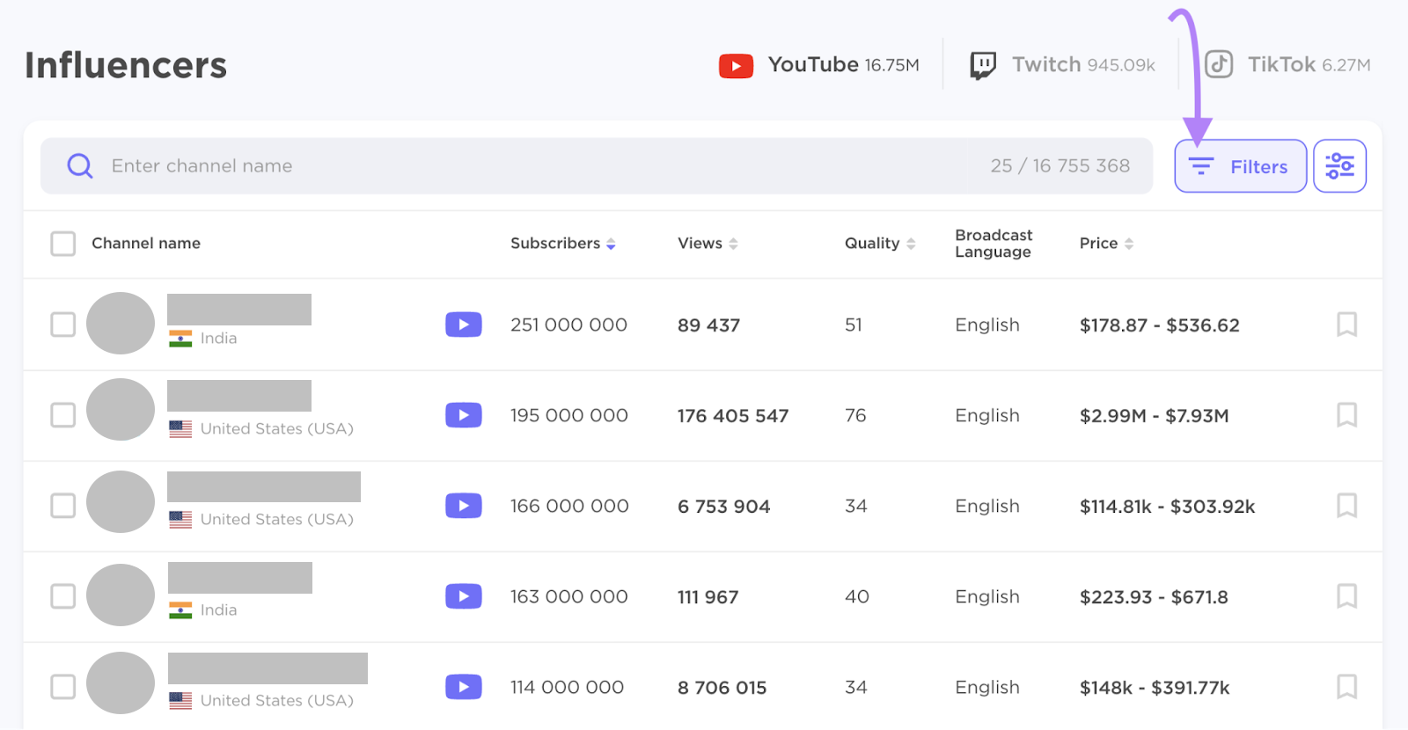
Task: Tick the select-all checkbox beside Channel name
Action: pos(63,244)
